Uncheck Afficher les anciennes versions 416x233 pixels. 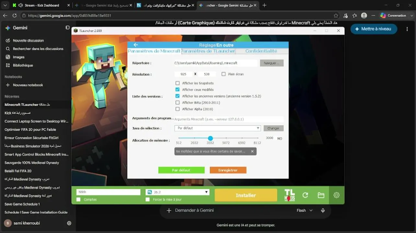coord(178,96)
